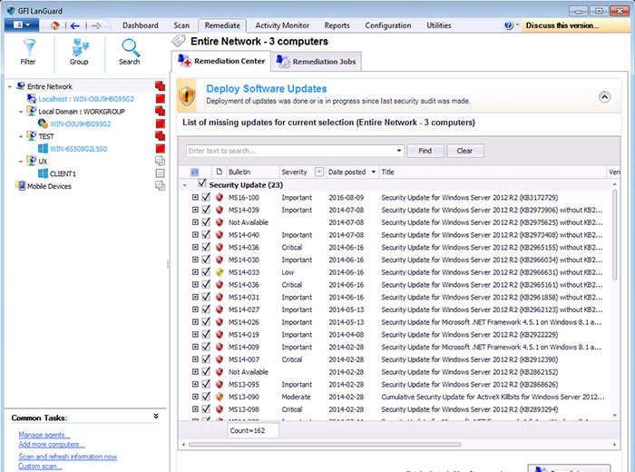The image size is (635, 472).
Task: Click the CLIENT1 Windows icon
Action: (43, 173)
